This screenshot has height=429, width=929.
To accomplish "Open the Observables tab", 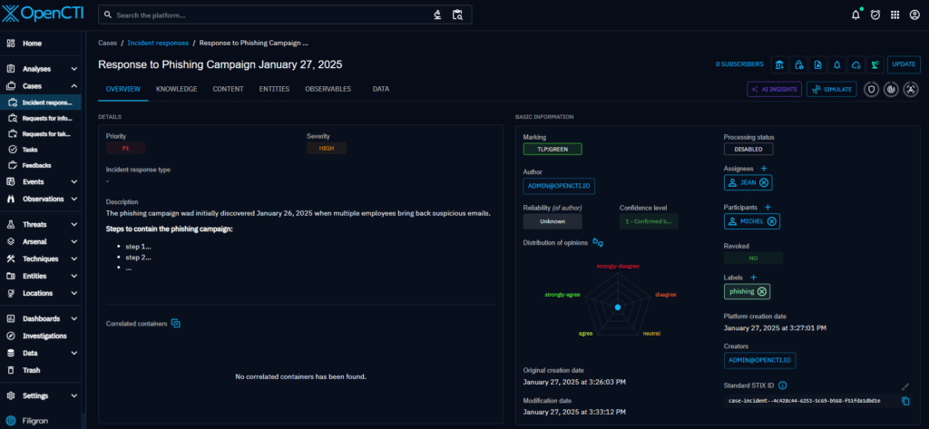I will point(328,89).
